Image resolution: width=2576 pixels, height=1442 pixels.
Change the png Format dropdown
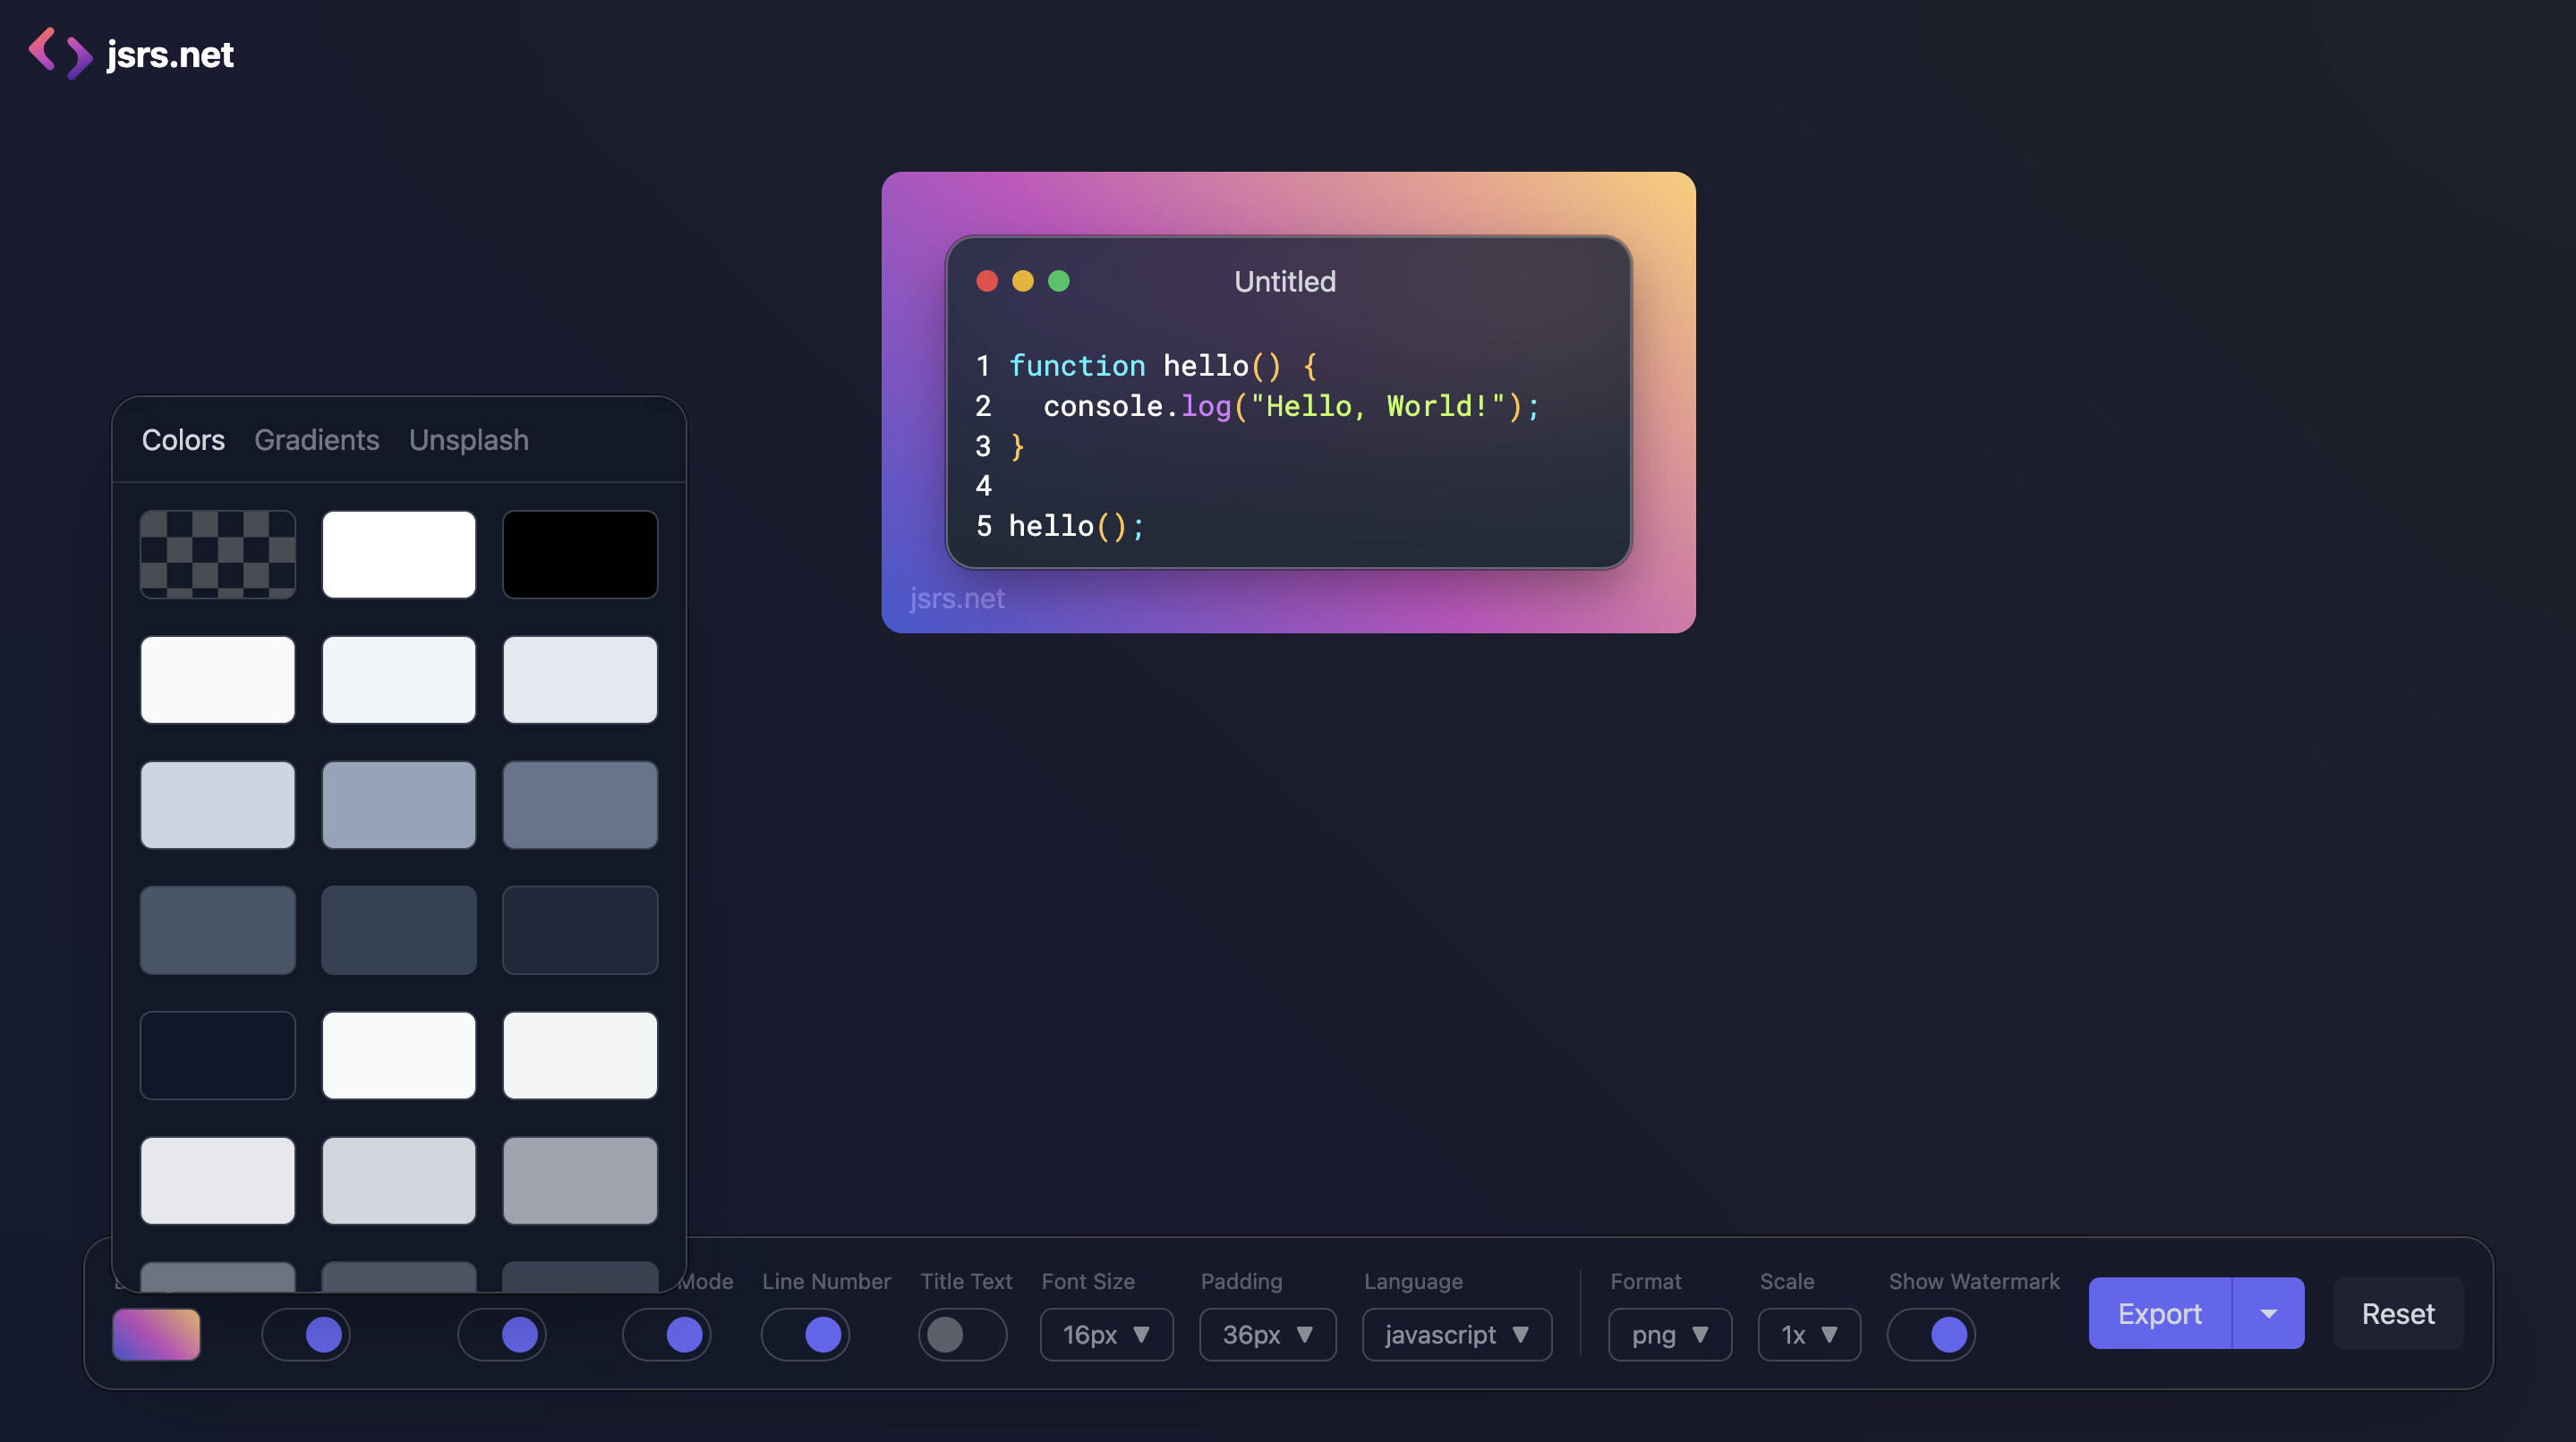coord(1669,1334)
